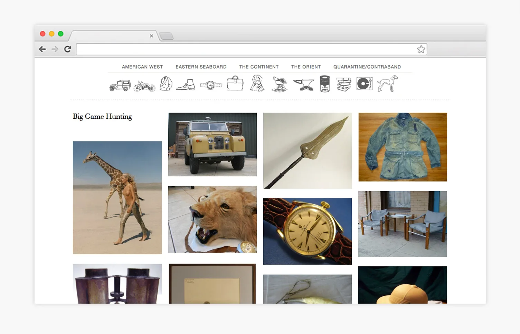The image size is (520, 334).
Task: Click the rocking chair category icon
Action: coord(280,84)
